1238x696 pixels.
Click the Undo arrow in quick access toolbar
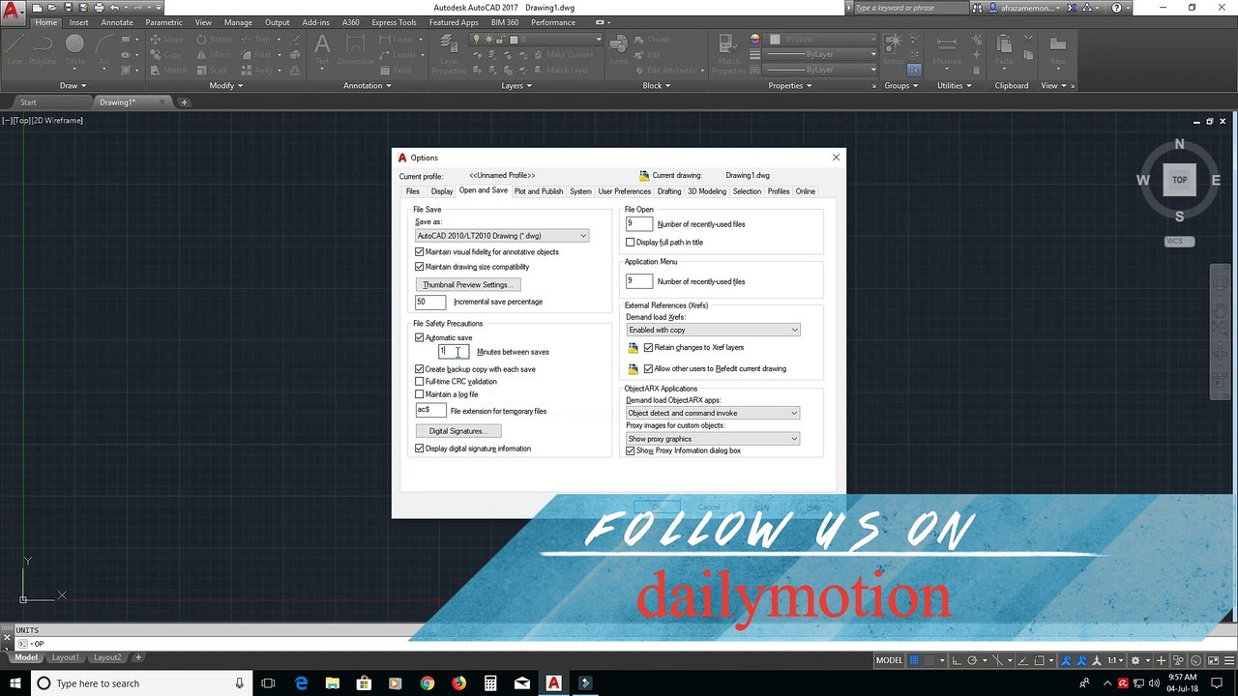(114, 8)
